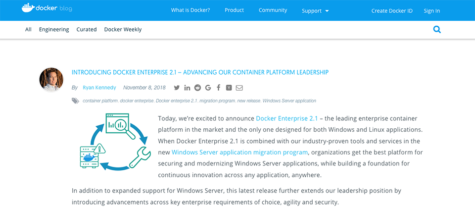
Task: Open the 'What is Docker?' menu item
Action: coord(190,10)
